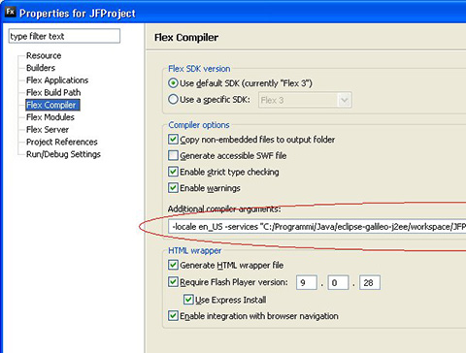
Task: Choose the Use default SDK radio button
Action: click(173, 83)
